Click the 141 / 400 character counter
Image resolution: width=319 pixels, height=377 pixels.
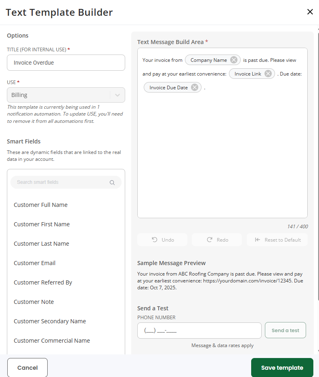pos(297,227)
